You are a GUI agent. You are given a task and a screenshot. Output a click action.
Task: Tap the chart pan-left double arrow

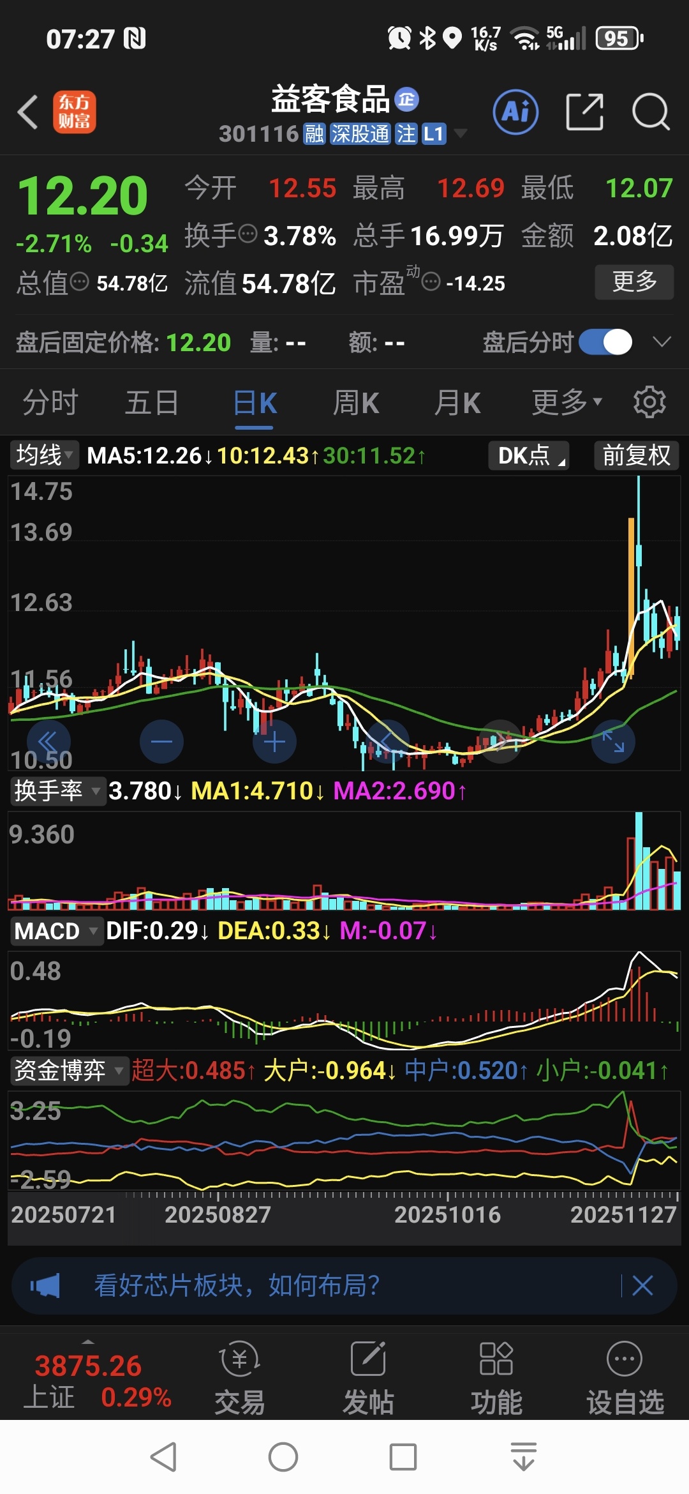click(x=48, y=742)
